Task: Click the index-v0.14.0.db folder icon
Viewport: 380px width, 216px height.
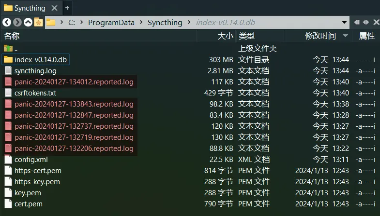Action: click(8, 59)
